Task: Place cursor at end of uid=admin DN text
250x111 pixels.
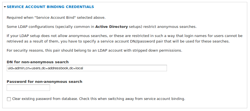Action: (83, 68)
